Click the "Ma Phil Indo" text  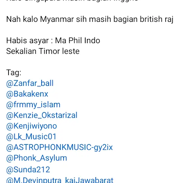77,41
